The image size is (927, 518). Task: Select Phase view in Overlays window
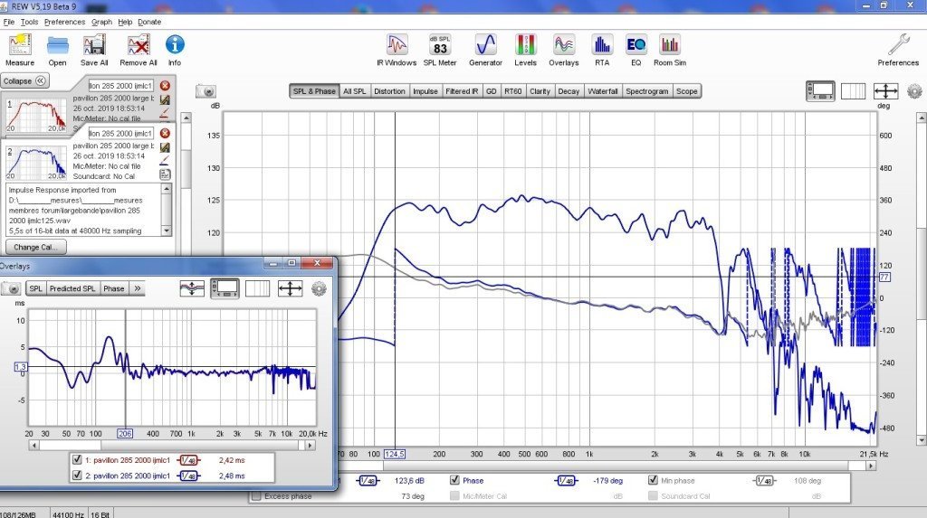tap(113, 288)
